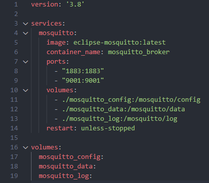Click the container_name key

(73, 52)
